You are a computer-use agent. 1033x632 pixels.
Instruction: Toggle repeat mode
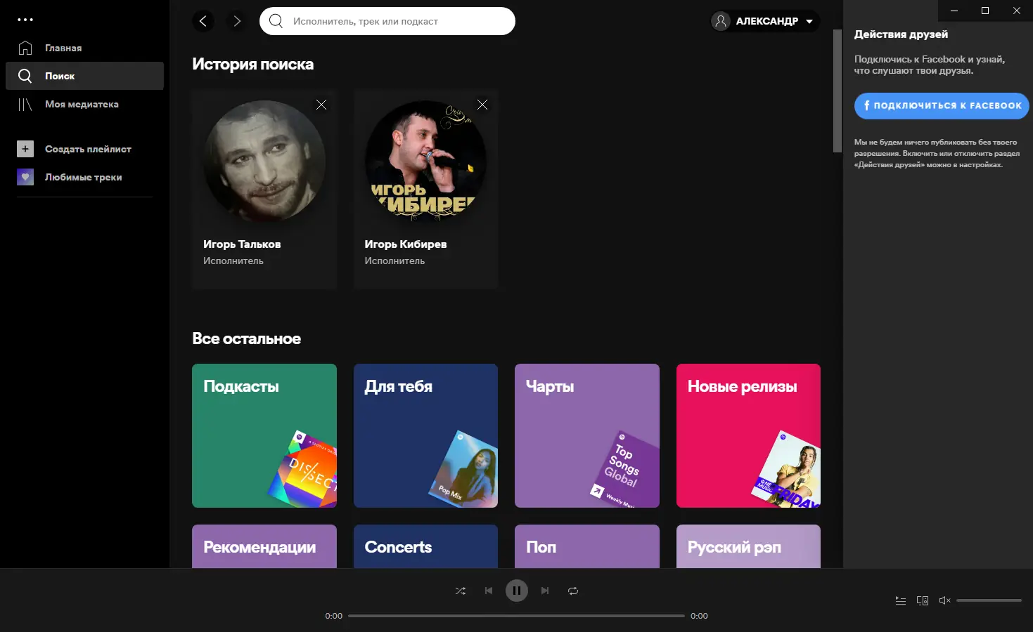click(x=573, y=591)
